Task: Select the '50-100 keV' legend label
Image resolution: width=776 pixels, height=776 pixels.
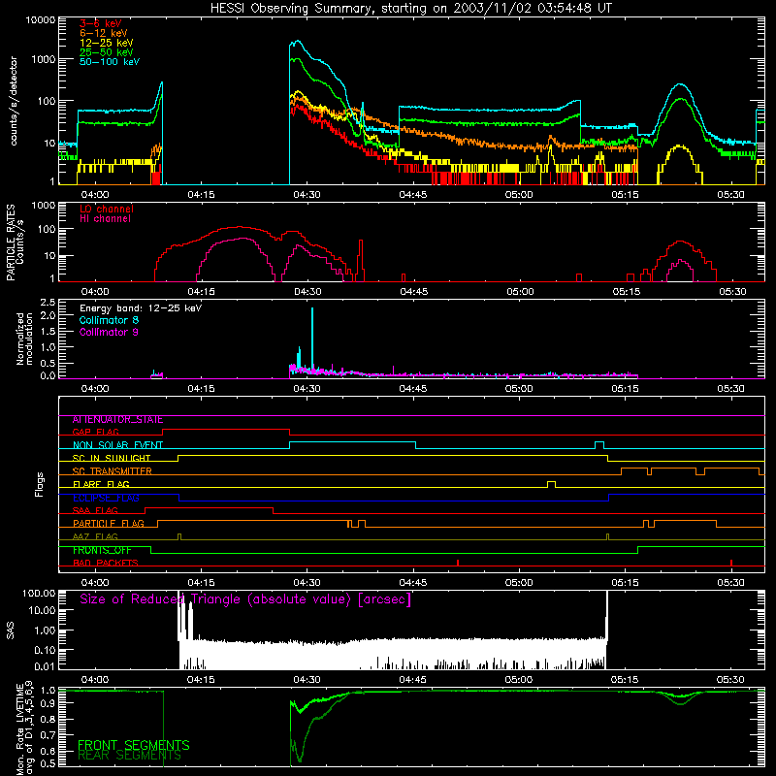Action: (x=110, y=61)
